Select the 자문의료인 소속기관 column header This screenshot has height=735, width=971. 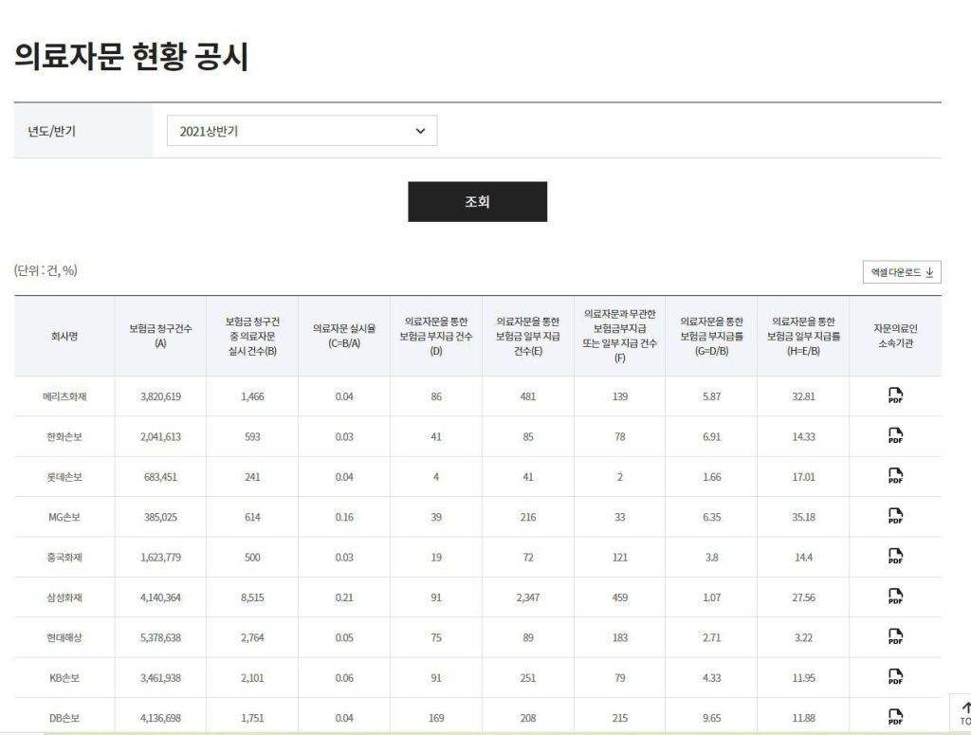coord(895,336)
